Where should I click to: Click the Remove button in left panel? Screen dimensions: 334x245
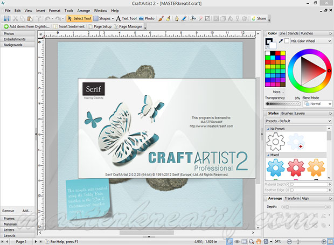click(x=8, y=211)
